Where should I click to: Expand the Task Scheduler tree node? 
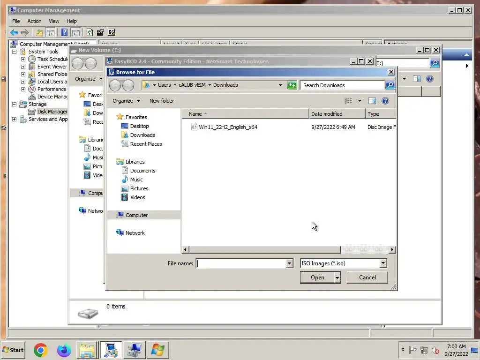click(23, 59)
